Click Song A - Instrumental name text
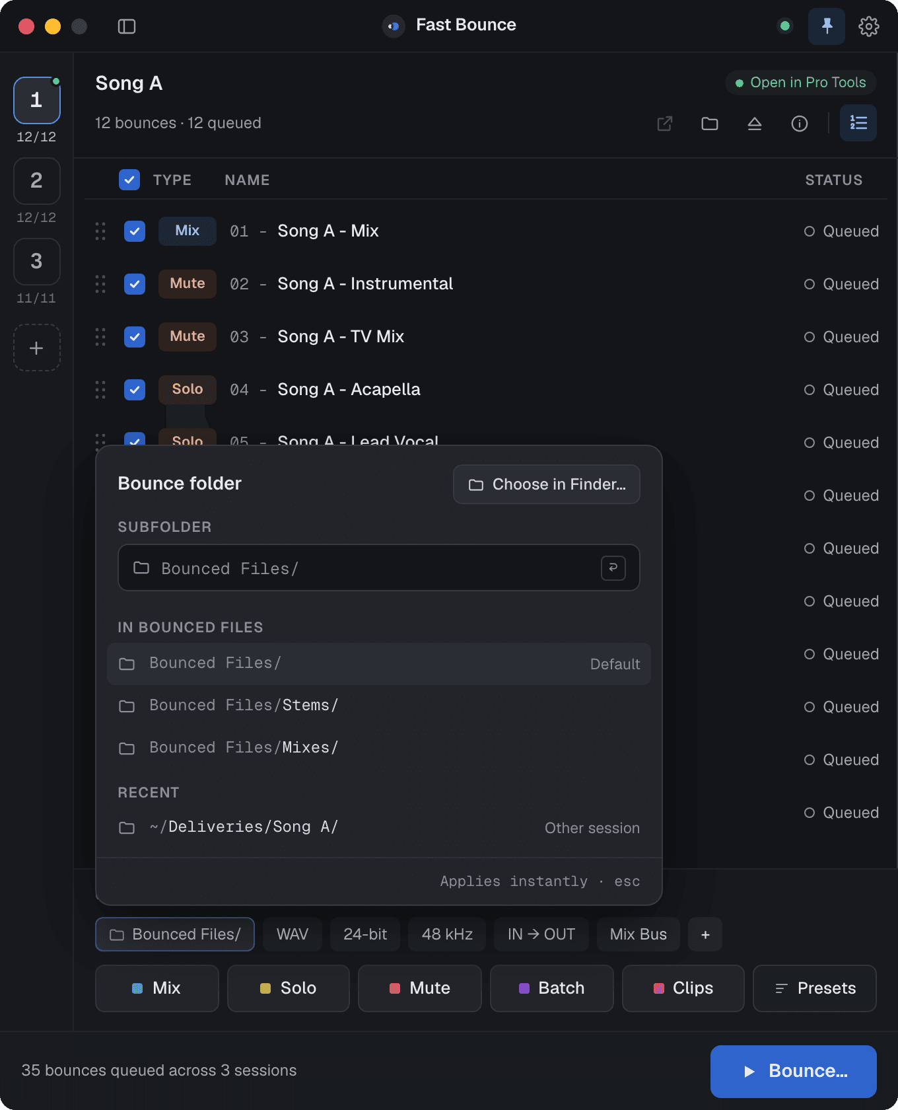This screenshot has height=1110, width=898. pyautogui.click(x=365, y=284)
